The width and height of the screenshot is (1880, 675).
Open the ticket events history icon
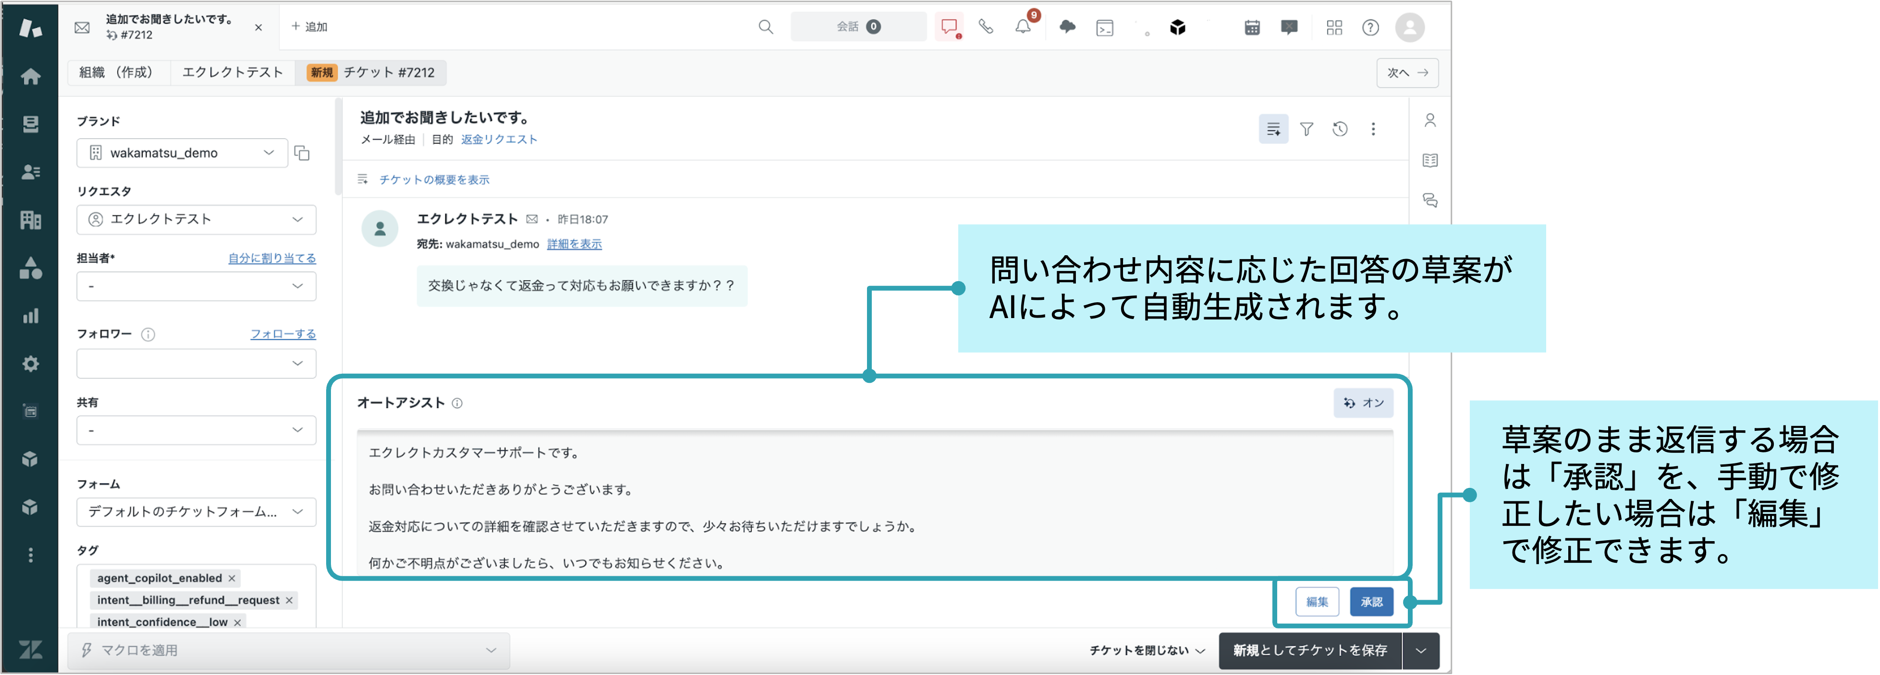tap(1339, 129)
